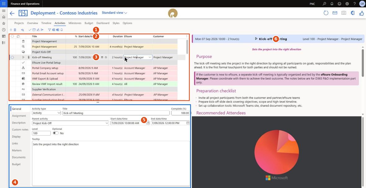Open the Favorites star in the sidebar

(4, 23)
